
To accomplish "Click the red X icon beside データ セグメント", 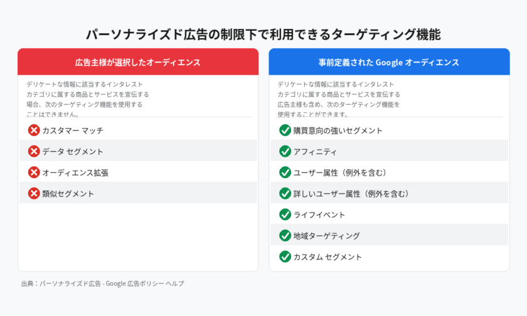I will [x=34, y=151].
